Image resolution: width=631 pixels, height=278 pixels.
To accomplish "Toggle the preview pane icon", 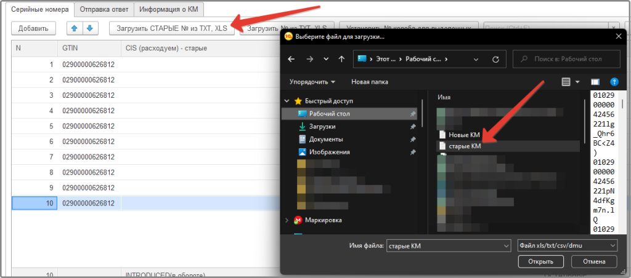I will (x=595, y=82).
